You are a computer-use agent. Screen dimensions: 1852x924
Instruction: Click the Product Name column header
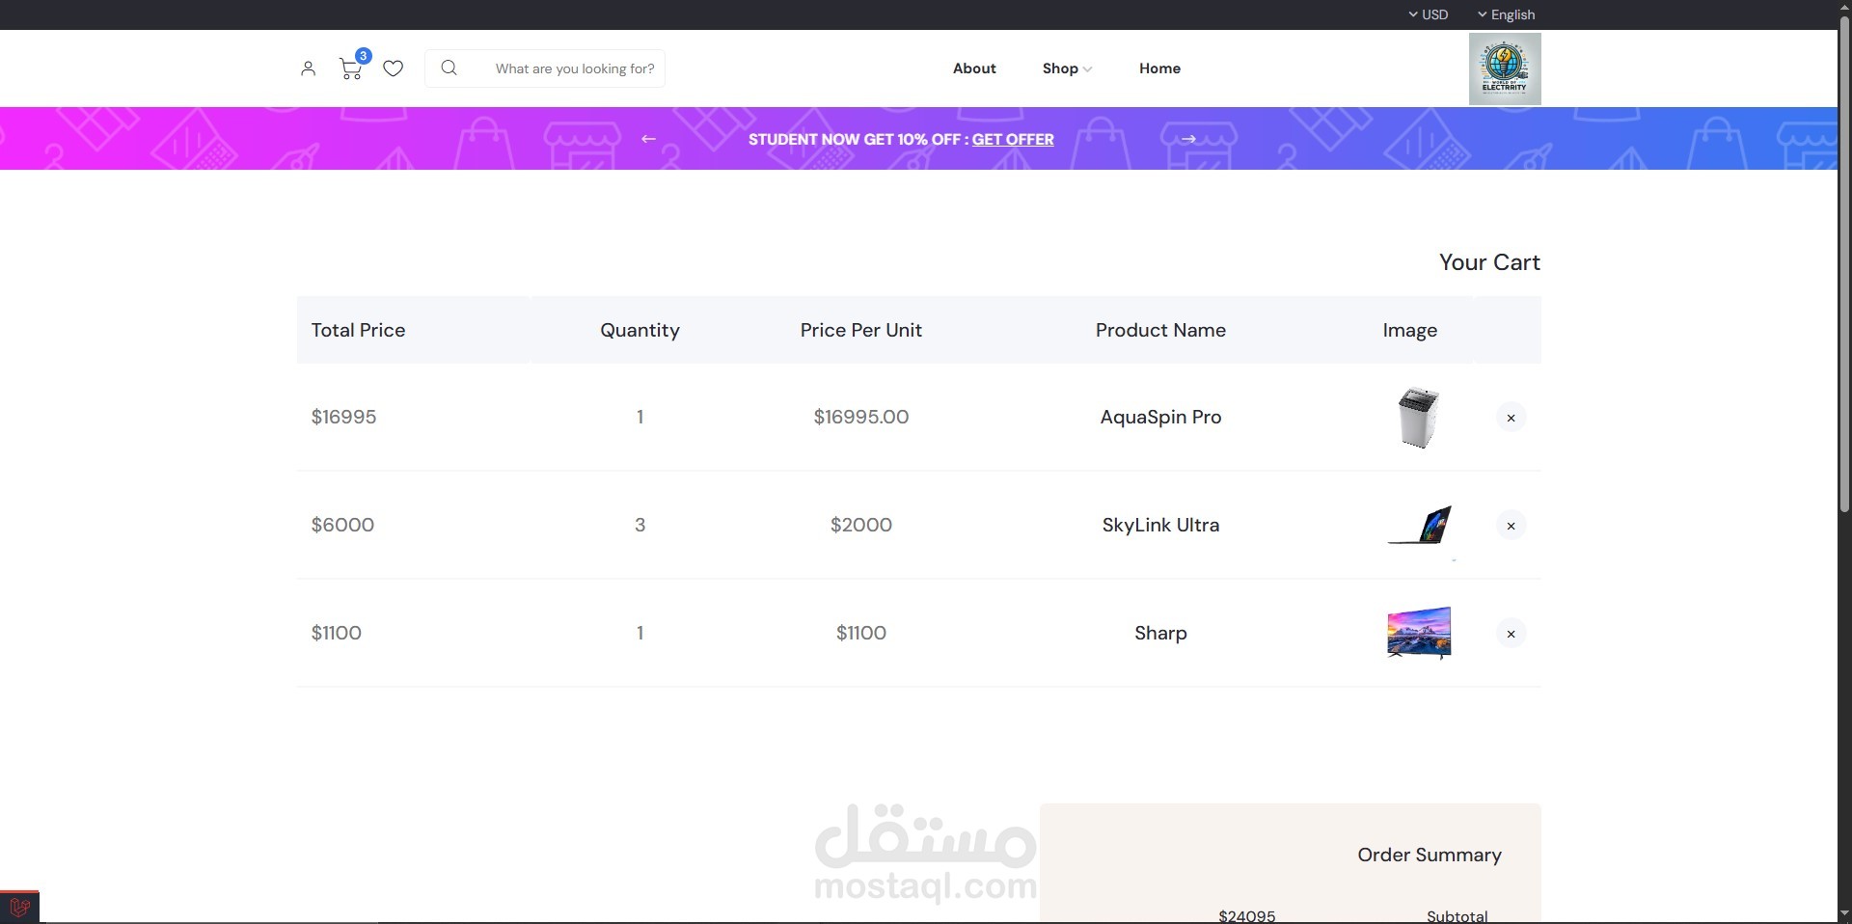pyautogui.click(x=1160, y=330)
